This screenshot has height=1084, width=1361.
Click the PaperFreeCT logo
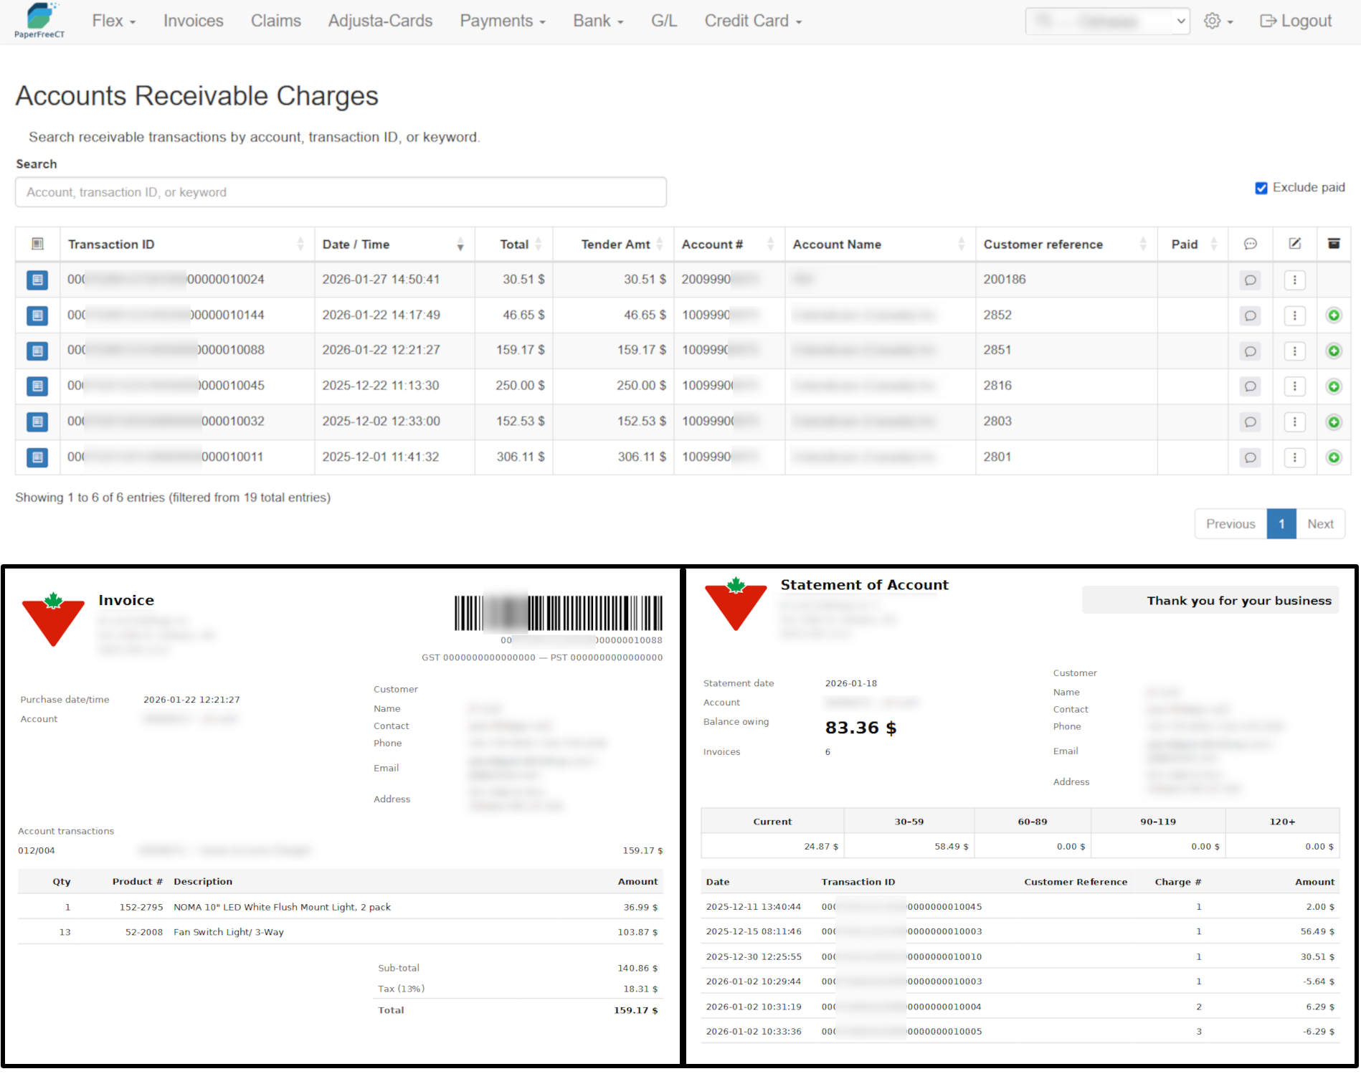point(39,21)
